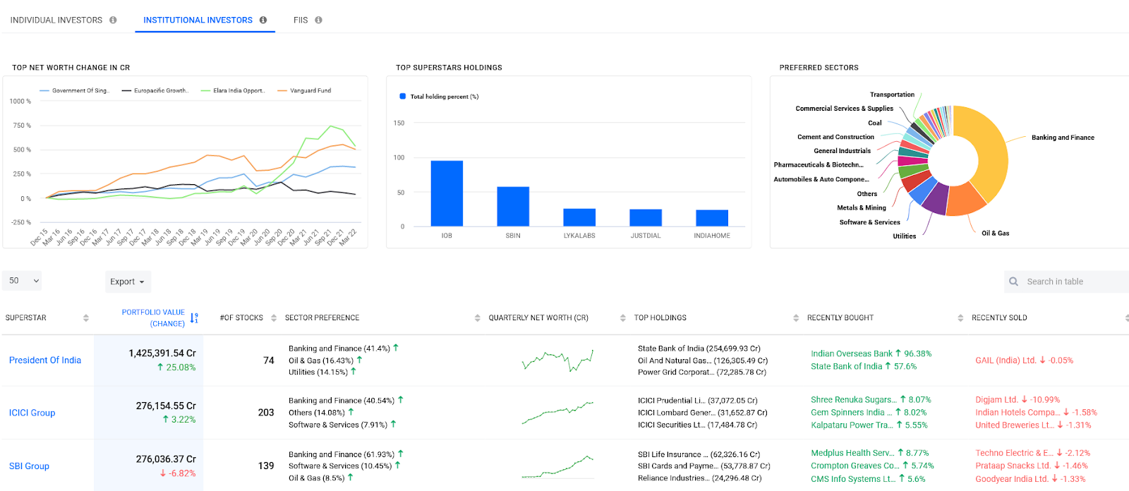Open the 50 rows-per-page dropdown
The height and width of the screenshot is (491, 1129).
coord(23,281)
